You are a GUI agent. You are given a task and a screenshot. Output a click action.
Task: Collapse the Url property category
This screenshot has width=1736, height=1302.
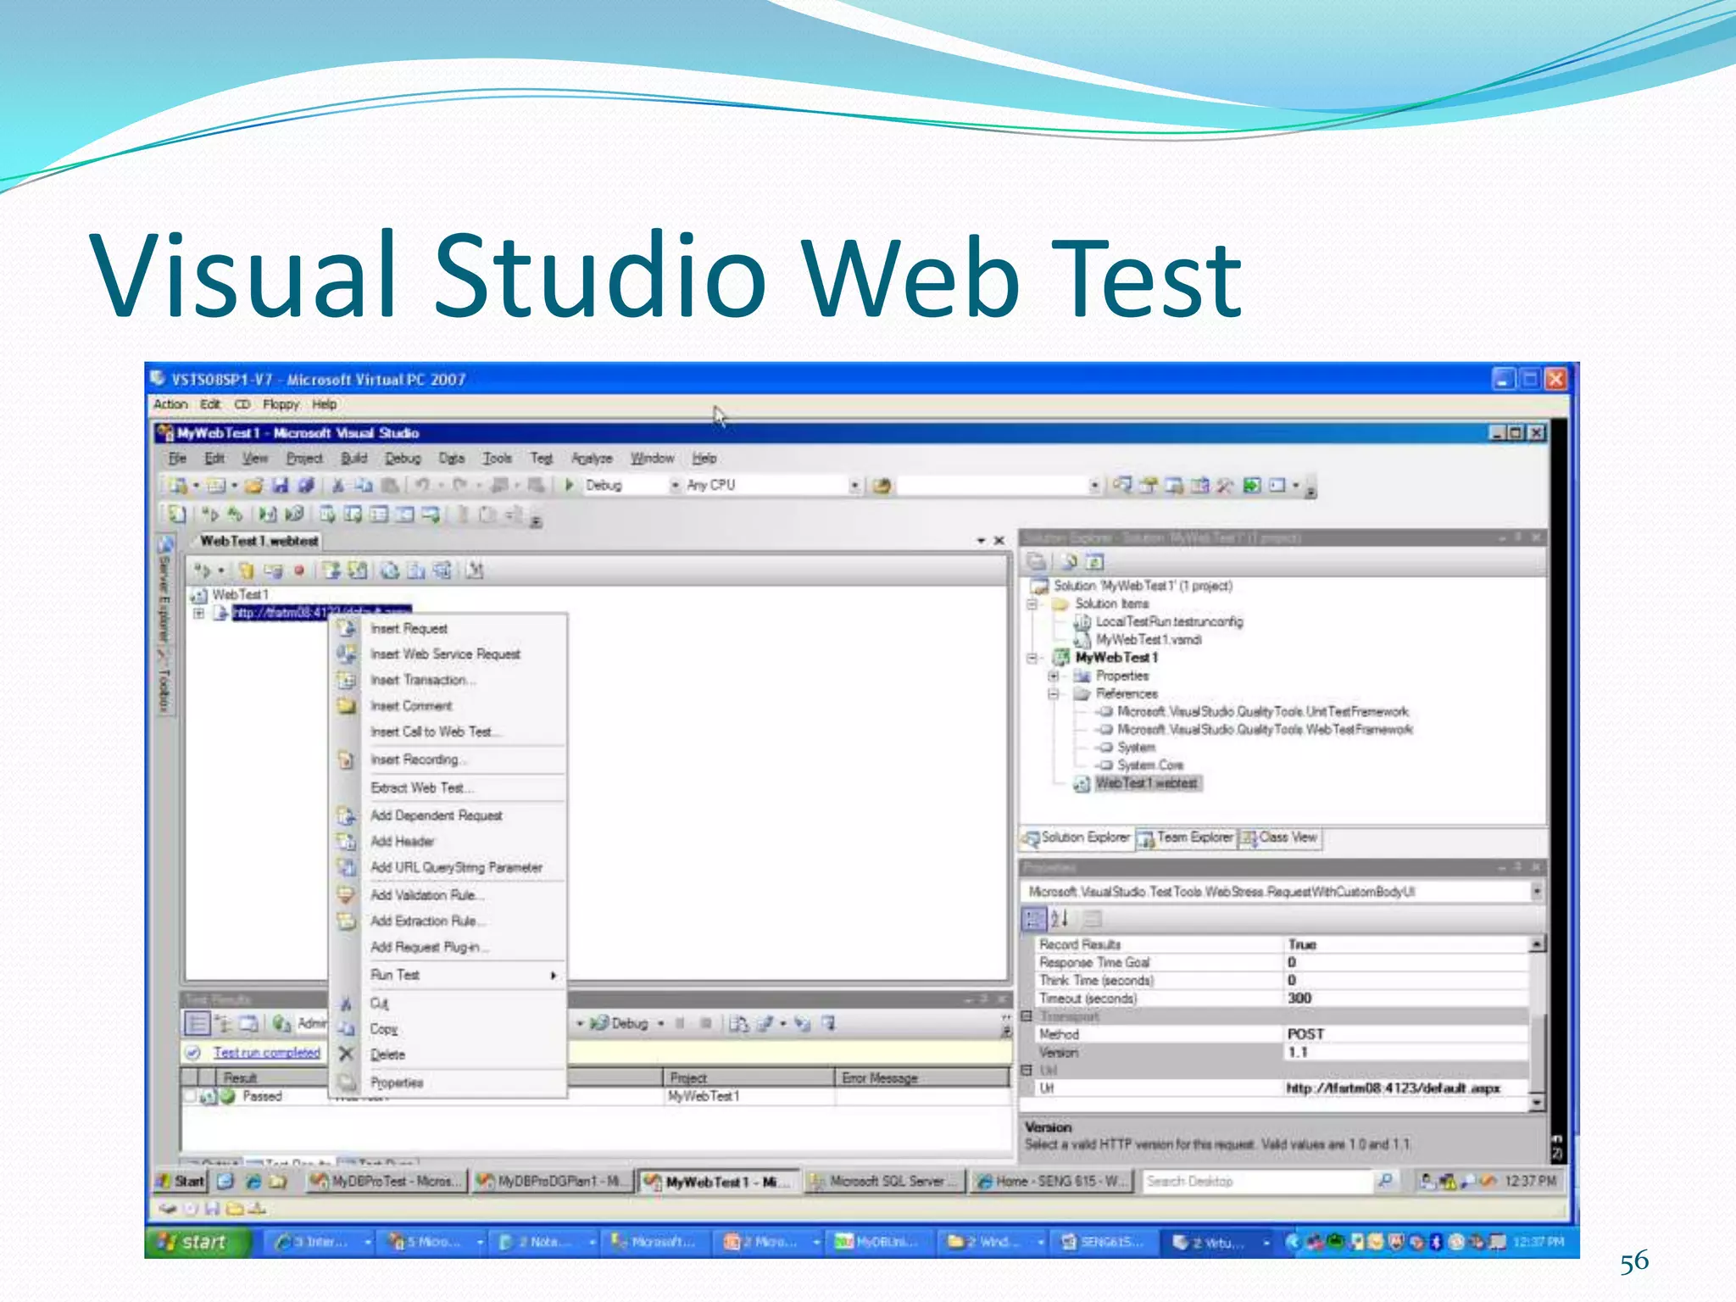[x=1027, y=1071]
